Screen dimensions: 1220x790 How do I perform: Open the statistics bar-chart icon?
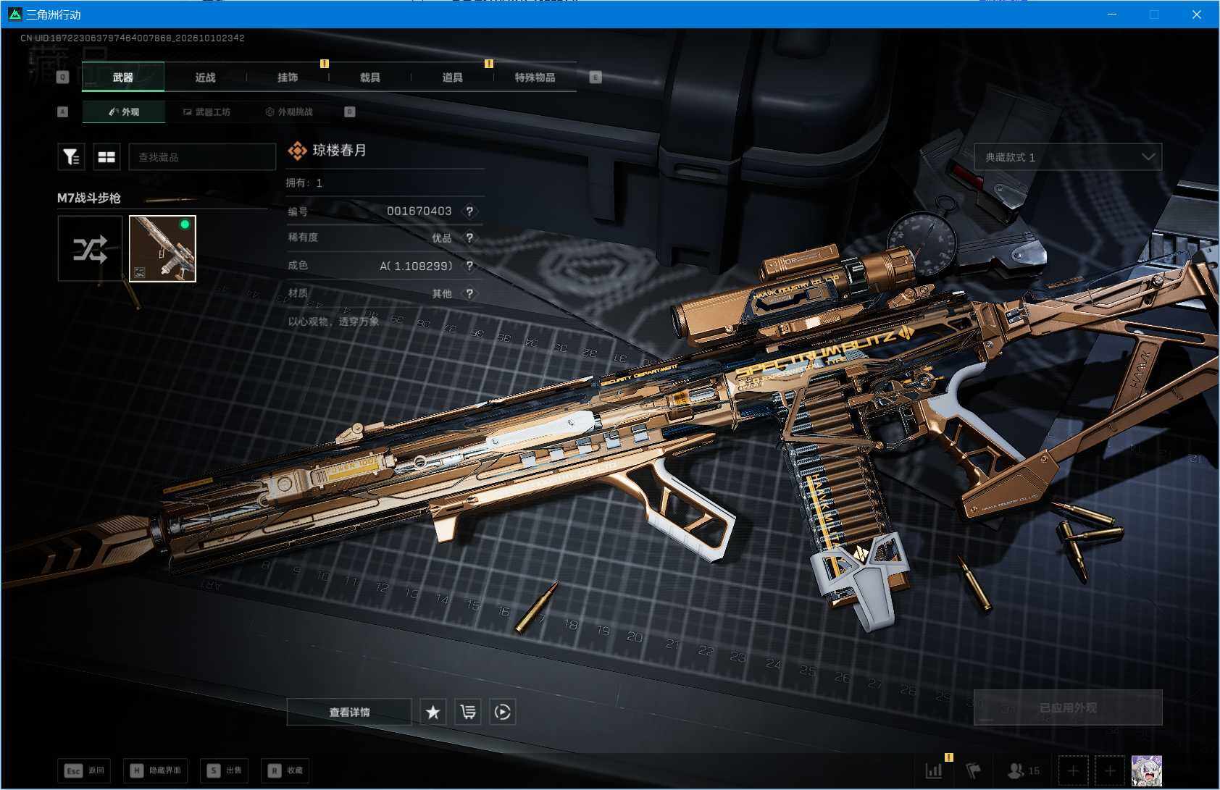(x=935, y=770)
